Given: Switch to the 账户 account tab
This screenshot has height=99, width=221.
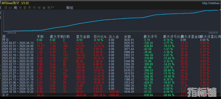Looking at the screenshot, I should (x=51, y=8).
